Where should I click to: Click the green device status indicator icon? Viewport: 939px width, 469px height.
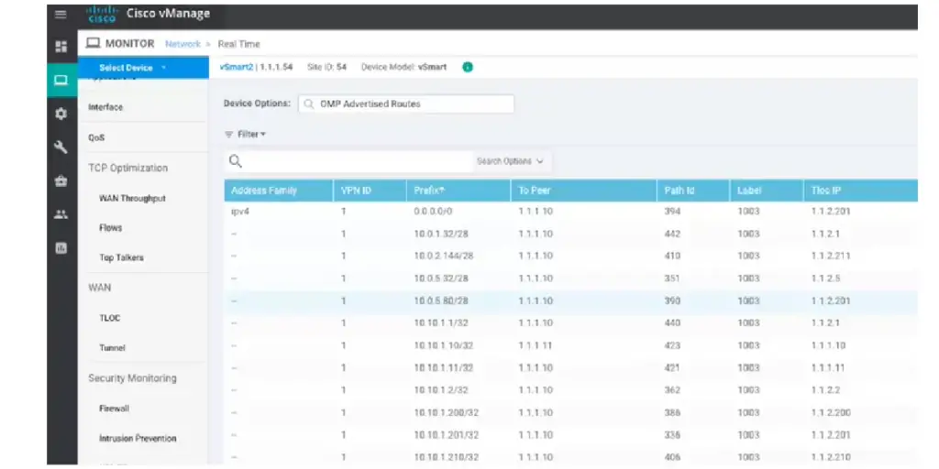coord(468,67)
